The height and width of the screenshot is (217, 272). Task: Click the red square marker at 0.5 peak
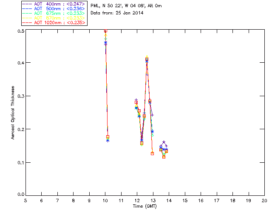[105, 31]
